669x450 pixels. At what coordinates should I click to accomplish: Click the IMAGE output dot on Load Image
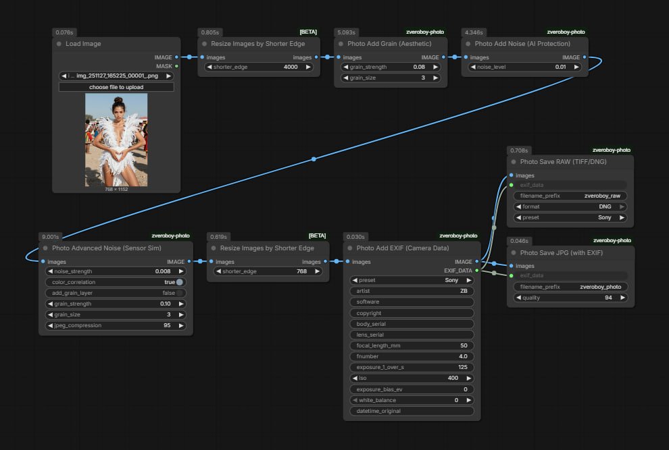(176, 57)
